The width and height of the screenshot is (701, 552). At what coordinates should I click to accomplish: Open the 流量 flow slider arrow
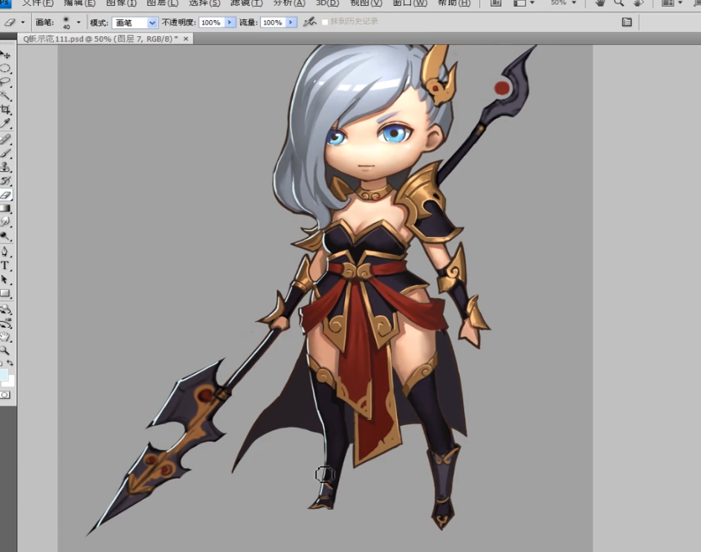coord(291,22)
